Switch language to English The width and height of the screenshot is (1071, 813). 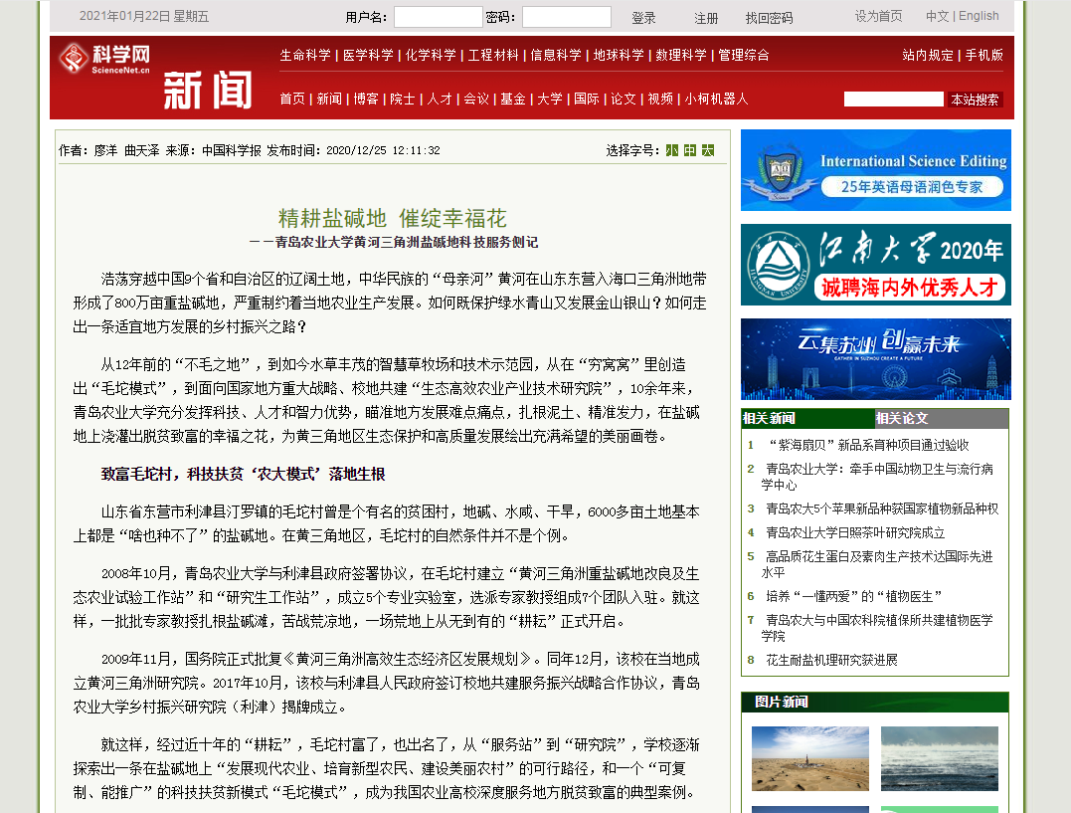tap(979, 16)
